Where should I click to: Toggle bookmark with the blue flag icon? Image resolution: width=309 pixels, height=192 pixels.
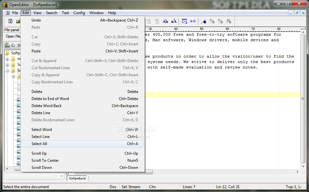(x=204, y=21)
